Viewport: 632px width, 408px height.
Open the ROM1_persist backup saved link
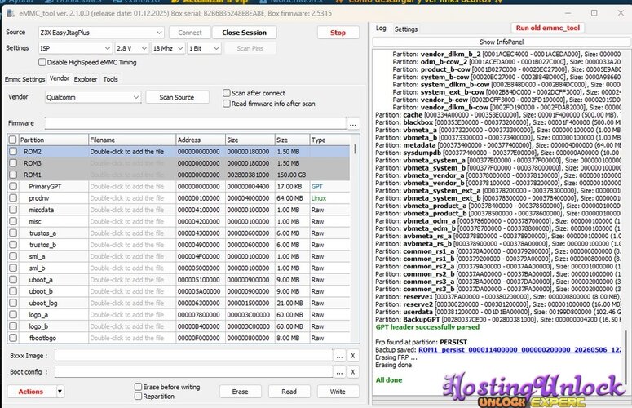tap(519, 349)
